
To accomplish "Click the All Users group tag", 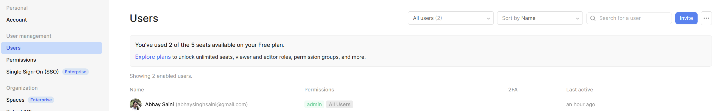I will (x=340, y=104).
